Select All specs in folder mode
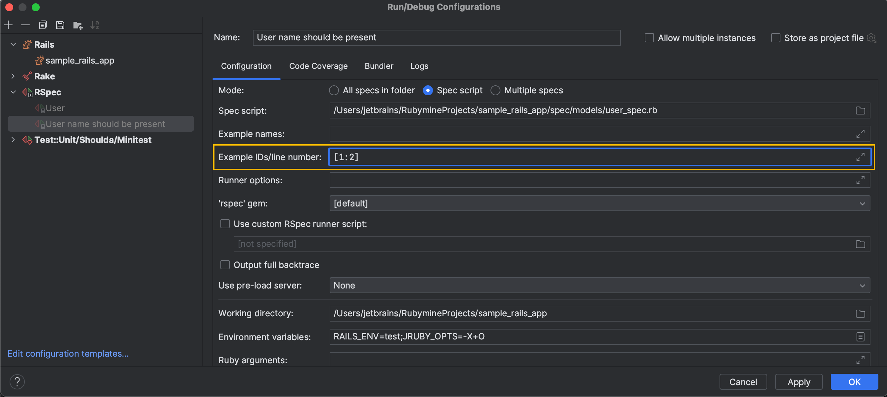The width and height of the screenshot is (887, 397). pos(334,90)
